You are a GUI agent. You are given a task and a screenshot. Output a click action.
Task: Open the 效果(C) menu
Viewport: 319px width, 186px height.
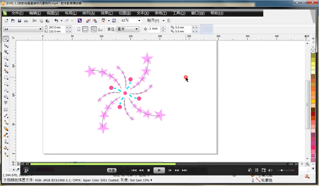tap(107, 13)
